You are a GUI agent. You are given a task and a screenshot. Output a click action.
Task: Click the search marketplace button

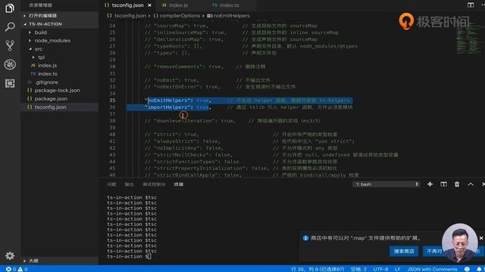pyautogui.click(x=404, y=252)
